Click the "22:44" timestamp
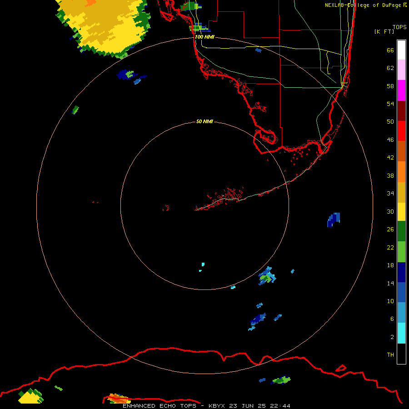 (x=280, y=406)
